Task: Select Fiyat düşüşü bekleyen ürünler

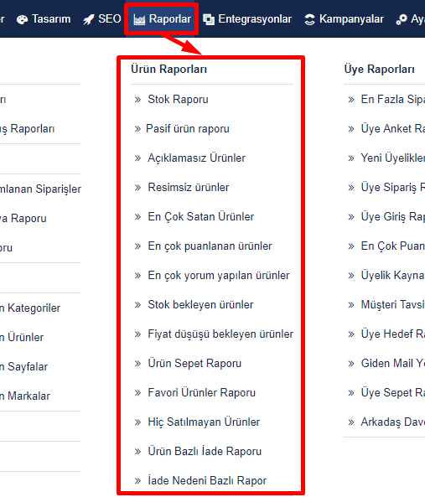Action: pyautogui.click(x=220, y=334)
